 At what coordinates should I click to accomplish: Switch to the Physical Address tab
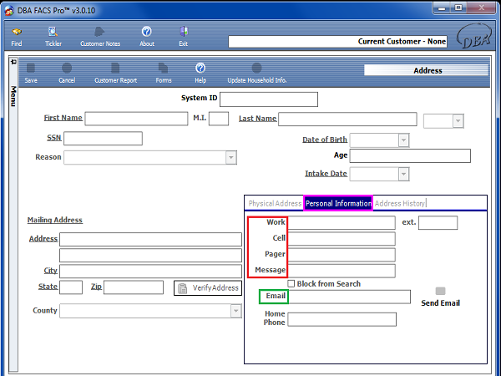275,203
